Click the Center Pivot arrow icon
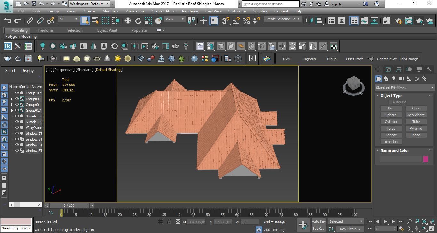The image size is (437, 233). [x=371, y=59]
